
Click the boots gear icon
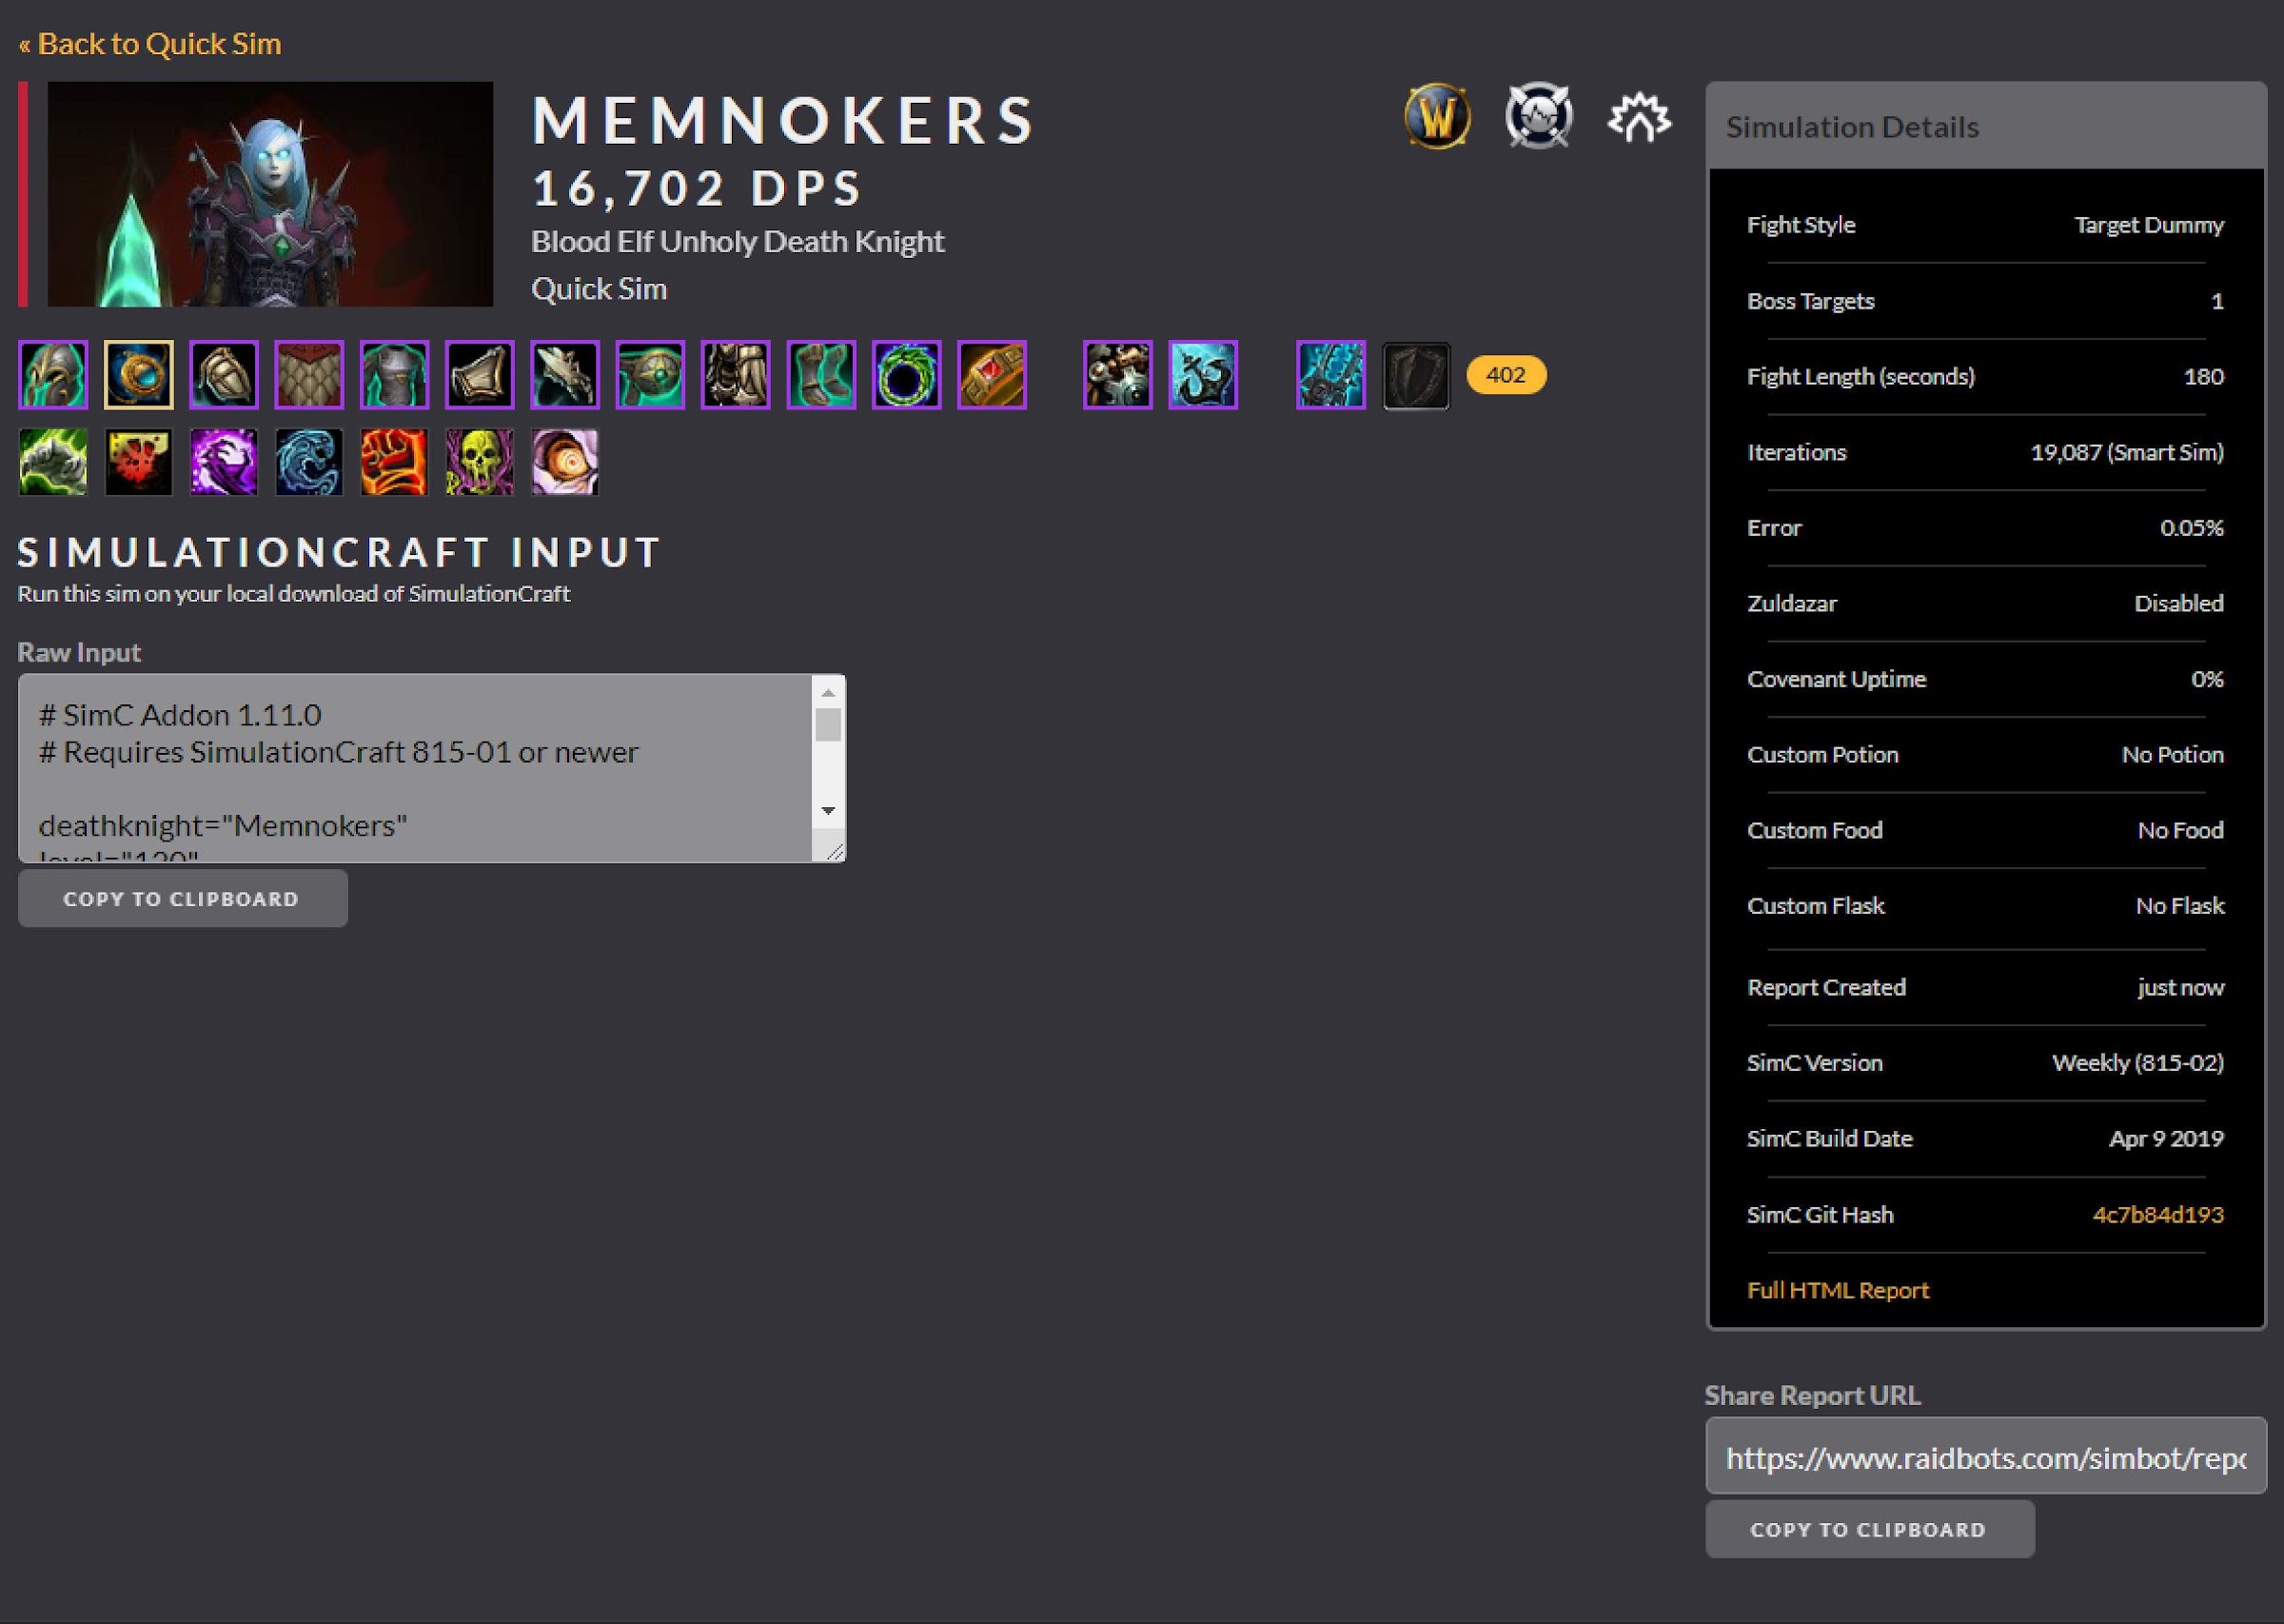(820, 375)
